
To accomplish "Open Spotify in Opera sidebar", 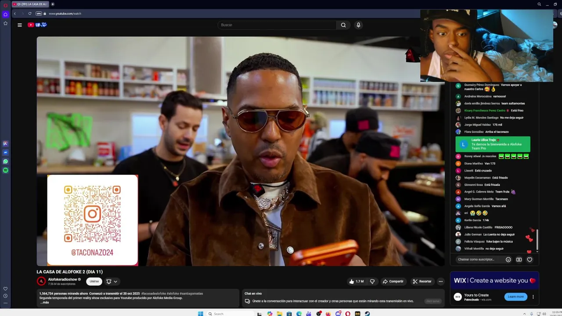I will click(5, 170).
